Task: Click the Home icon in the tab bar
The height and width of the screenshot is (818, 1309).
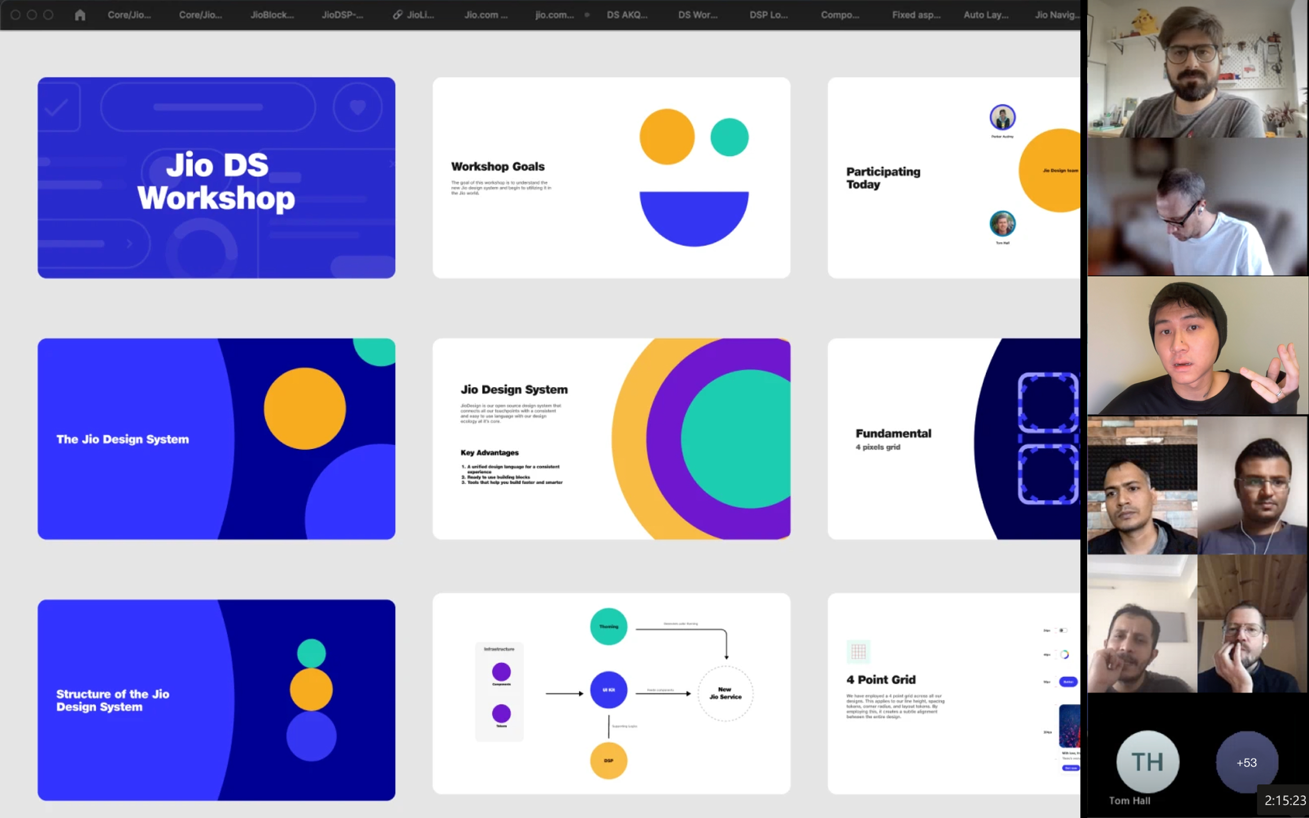Action: tap(80, 14)
